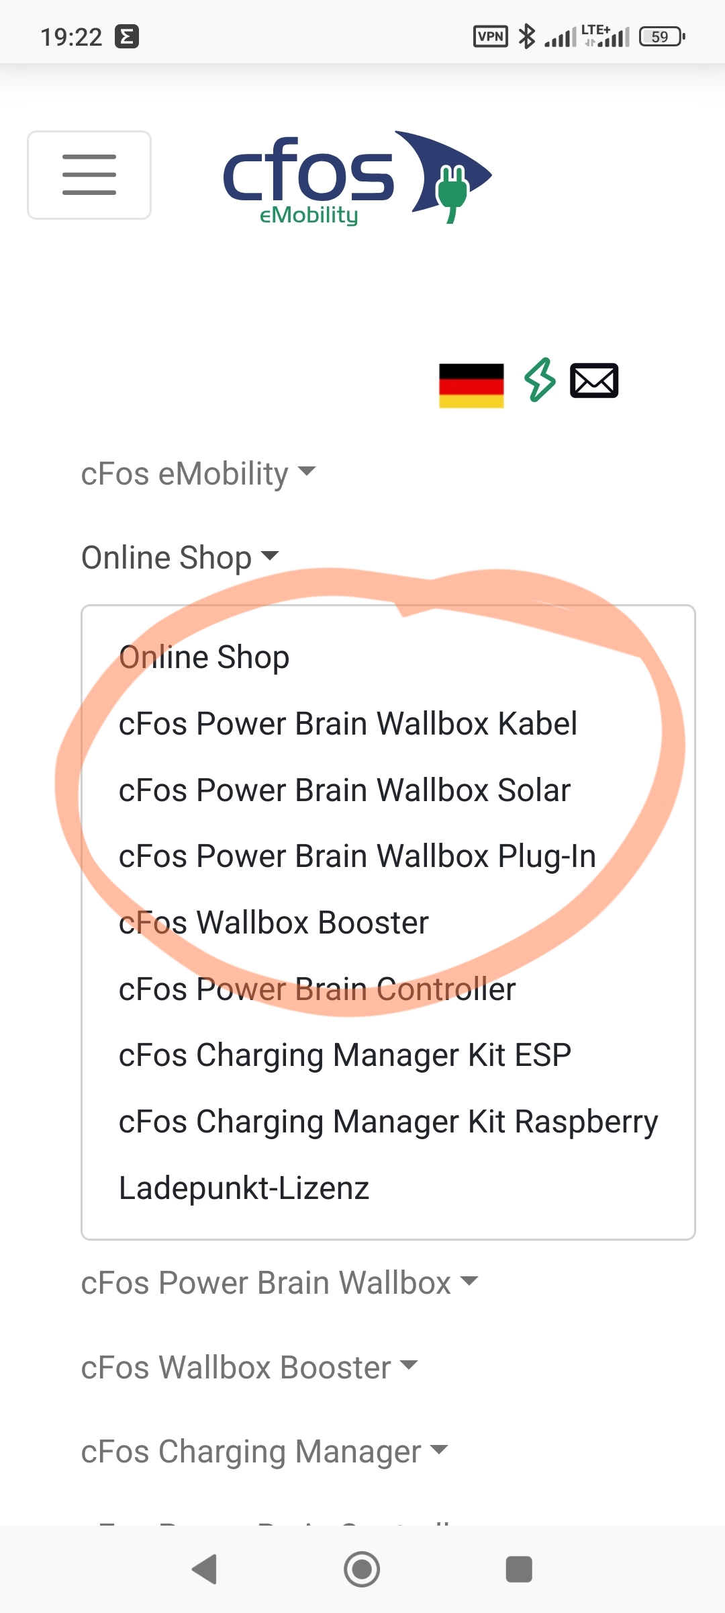The width and height of the screenshot is (725, 1613).
Task: Select cFos Power Brain Wallbox Kabel
Action: pyautogui.click(x=348, y=724)
